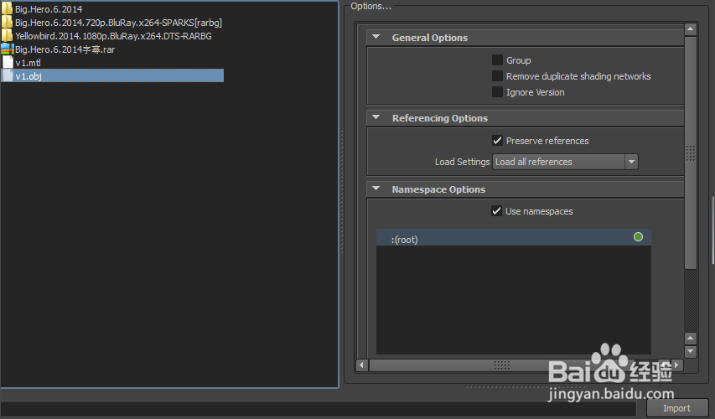Click the v1.obj file icon
Screen dimensions: 715x419
(x=8, y=75)
